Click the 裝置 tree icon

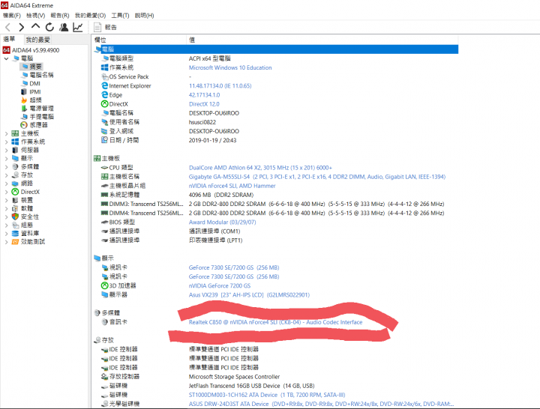[15, 200]
